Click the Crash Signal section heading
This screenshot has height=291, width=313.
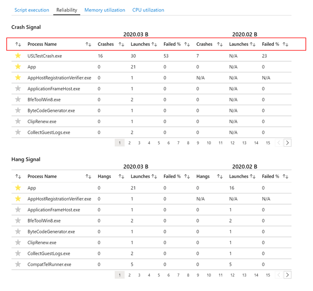(x=26, y=27)
